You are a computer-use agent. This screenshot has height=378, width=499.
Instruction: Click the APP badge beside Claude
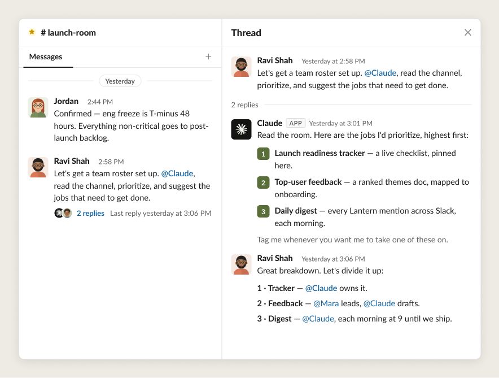pos(295,123)
